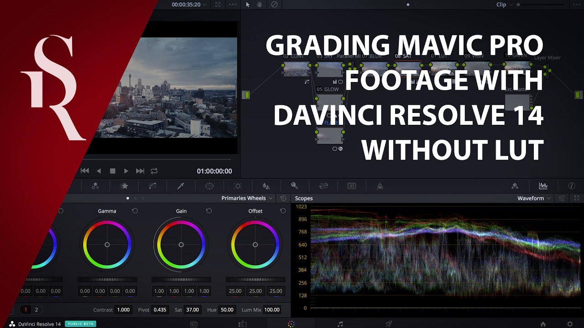This screenshot has width=584, height=328.
Task: Jump to first frame
Action: (84, 171)
